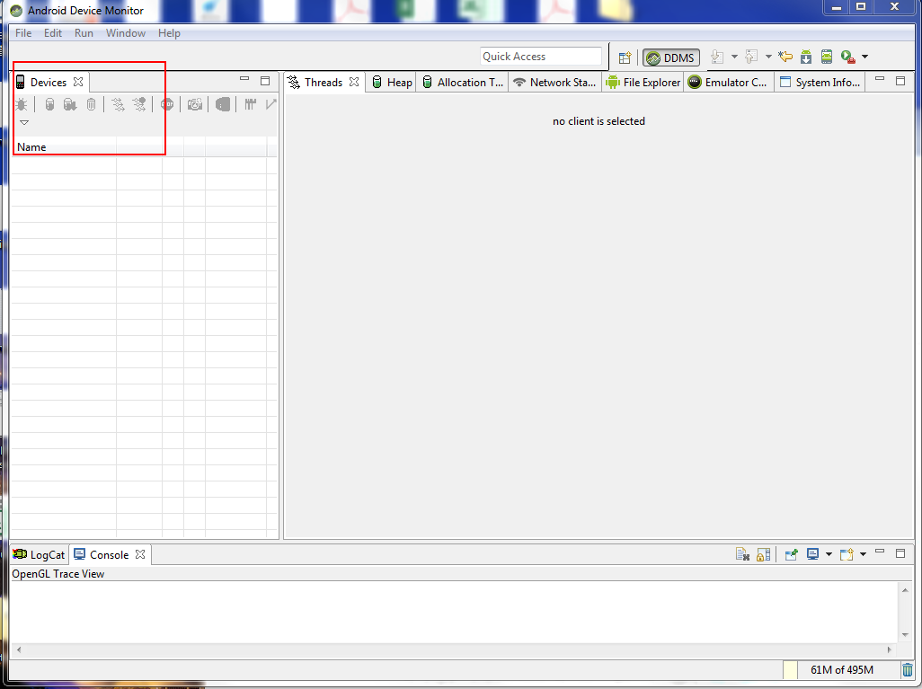Viewport: 922px width, 689px height.
Task: Open the File menu
Action: [23, 33]
